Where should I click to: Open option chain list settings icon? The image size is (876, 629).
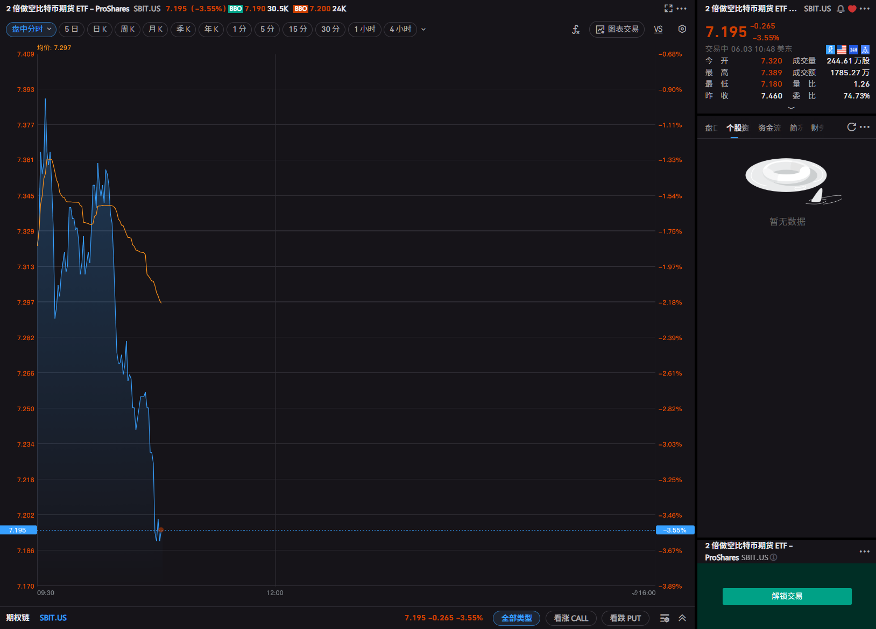665,618
